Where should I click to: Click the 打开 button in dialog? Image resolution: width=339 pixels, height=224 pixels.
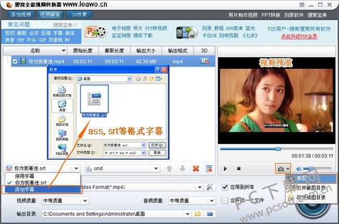[x=157, y=145]
